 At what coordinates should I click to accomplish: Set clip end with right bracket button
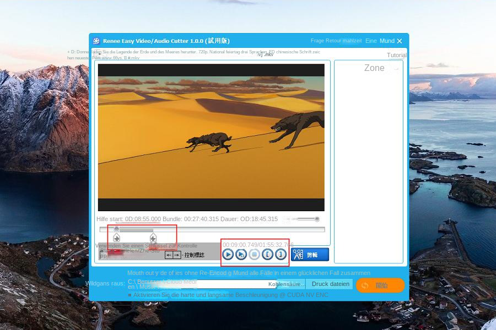coord(281,254)
